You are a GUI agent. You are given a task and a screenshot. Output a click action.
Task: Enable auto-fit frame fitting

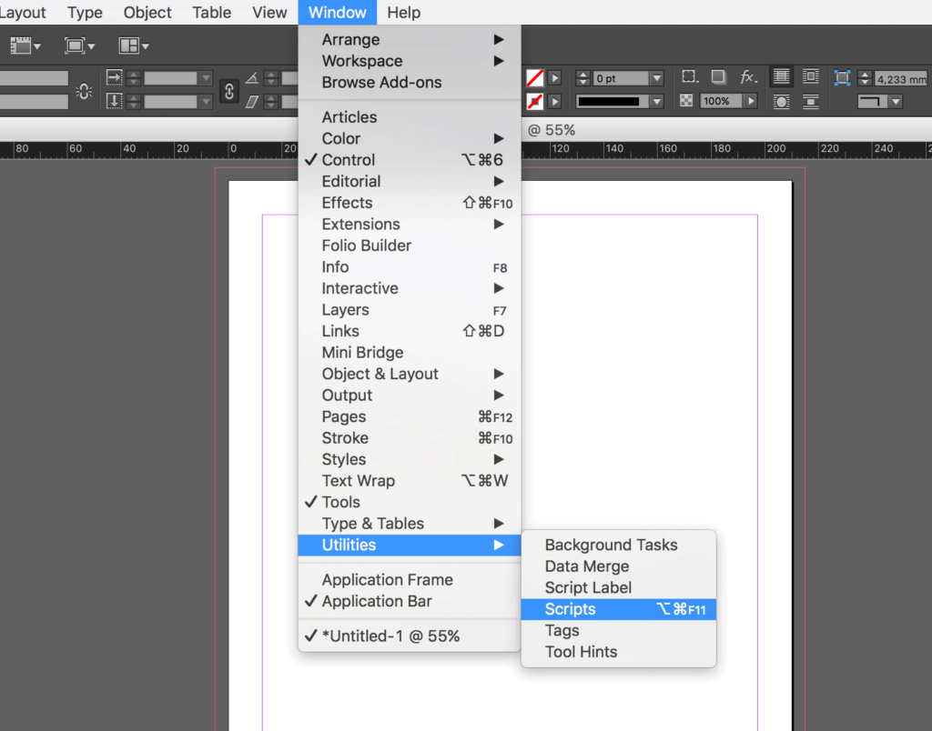point(841,76)
